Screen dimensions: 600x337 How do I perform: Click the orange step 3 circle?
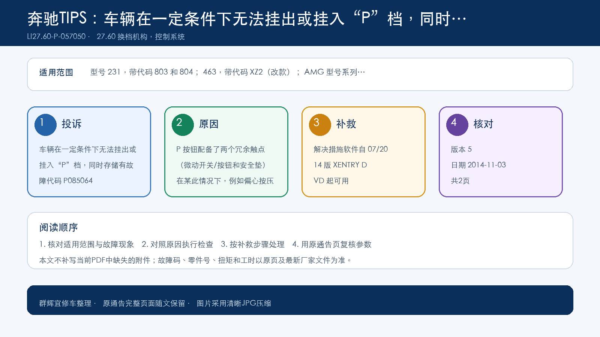tap(320, 125)
